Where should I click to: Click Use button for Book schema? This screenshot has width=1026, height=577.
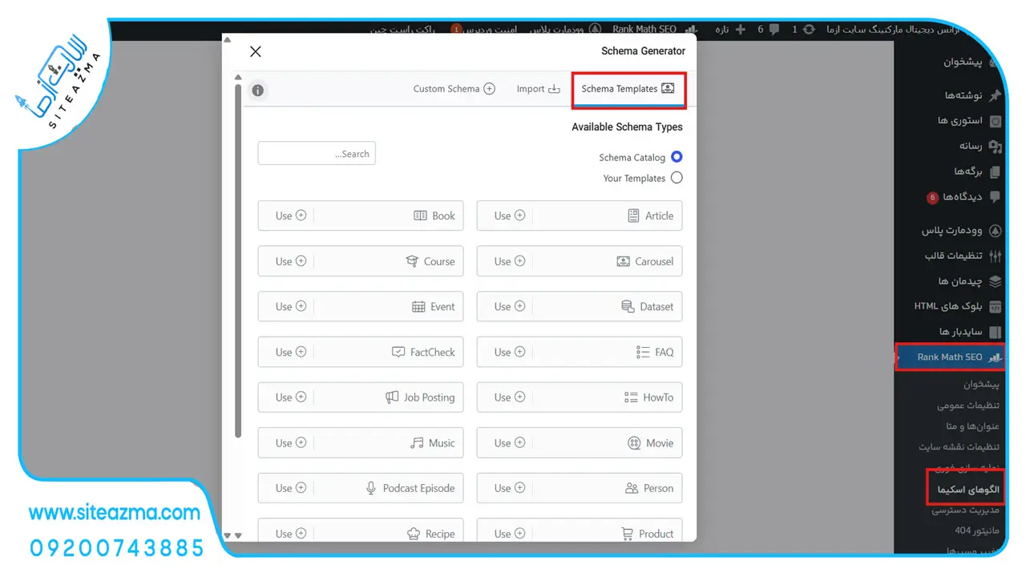click(x=291, y=216)
